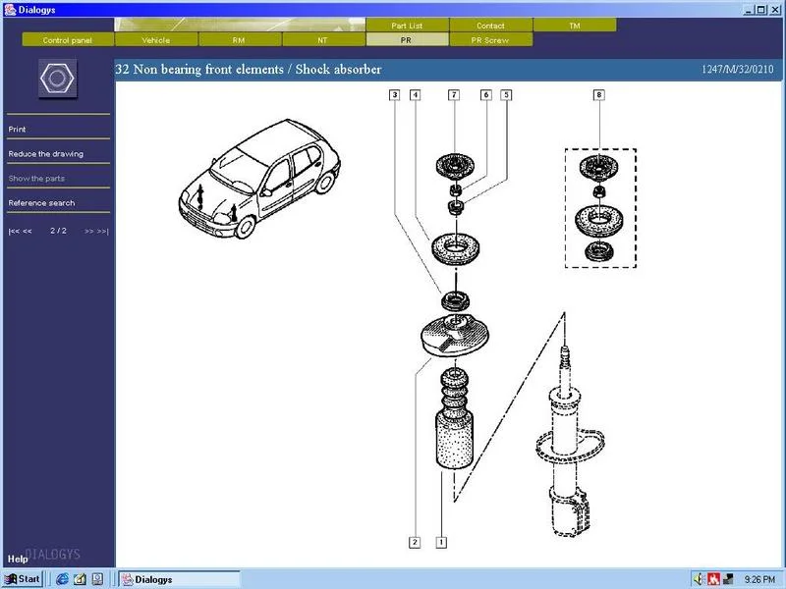Select part number 8 callout box
Viewport: 786px width, 589px height.
[x=599, y=94]
